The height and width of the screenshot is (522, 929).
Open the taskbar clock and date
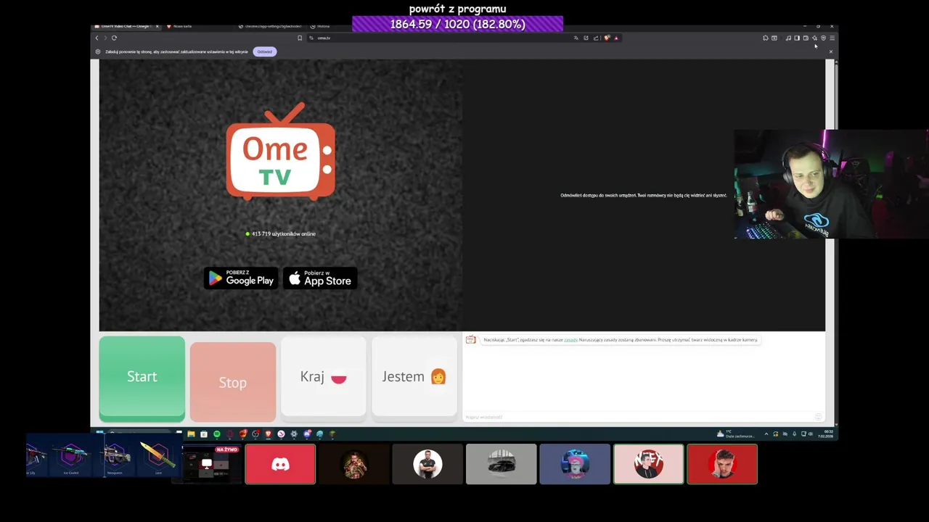[826, 434]
